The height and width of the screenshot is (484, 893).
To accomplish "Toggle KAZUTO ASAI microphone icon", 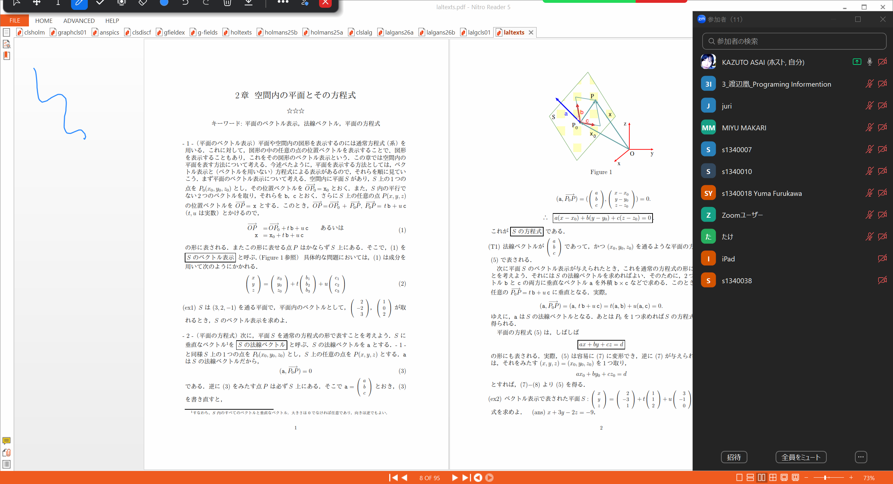I will (x=869, y=62).
